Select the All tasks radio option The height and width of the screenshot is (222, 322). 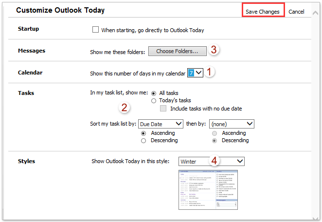(x=154, y=93)
